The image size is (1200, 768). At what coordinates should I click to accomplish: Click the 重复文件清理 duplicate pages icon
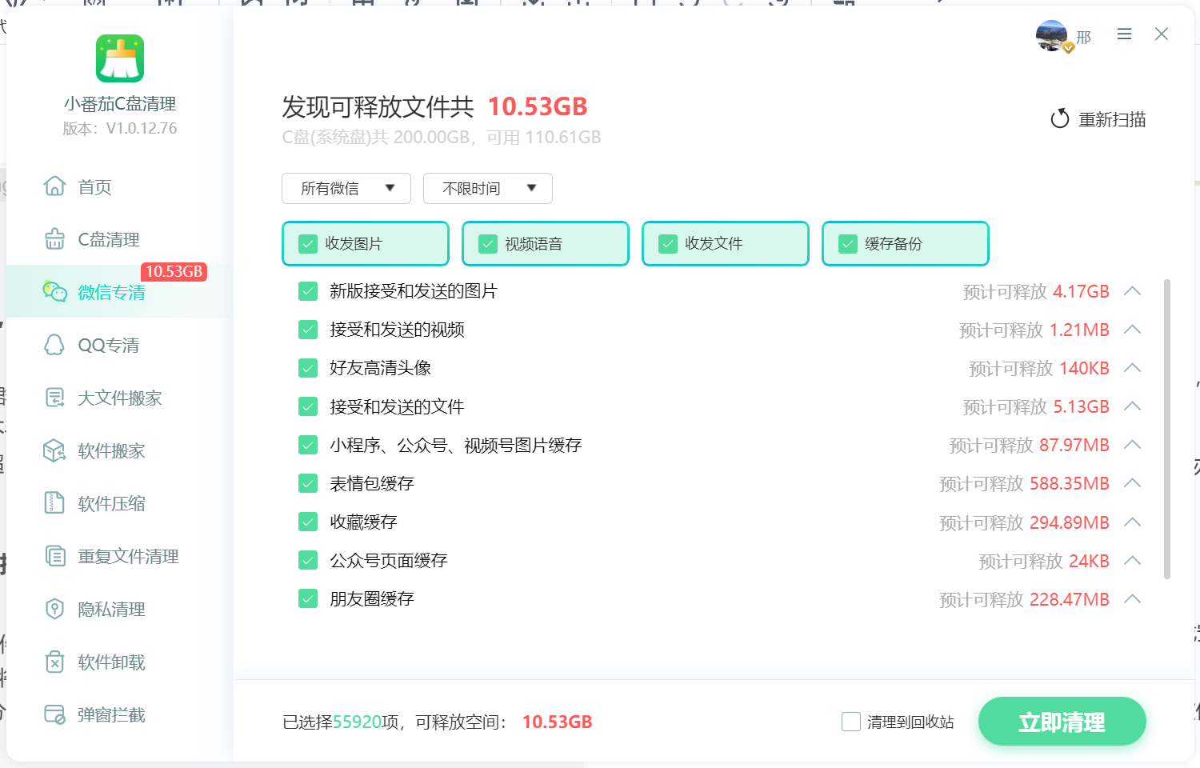54,555
